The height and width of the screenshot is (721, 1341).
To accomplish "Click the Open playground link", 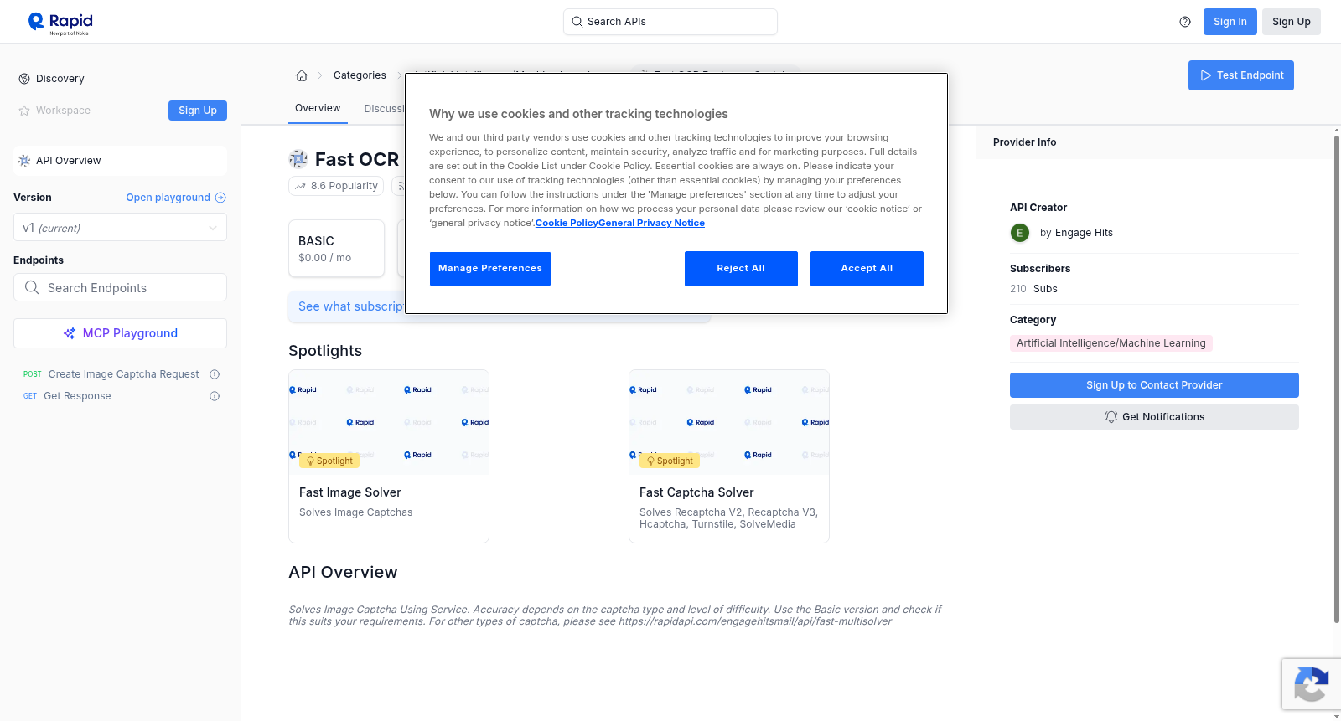I will tap(168, 198).
